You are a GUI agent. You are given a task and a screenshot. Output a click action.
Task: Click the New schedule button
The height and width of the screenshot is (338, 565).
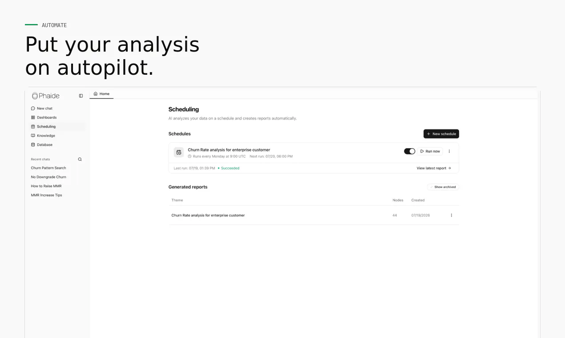pos(441,134)
